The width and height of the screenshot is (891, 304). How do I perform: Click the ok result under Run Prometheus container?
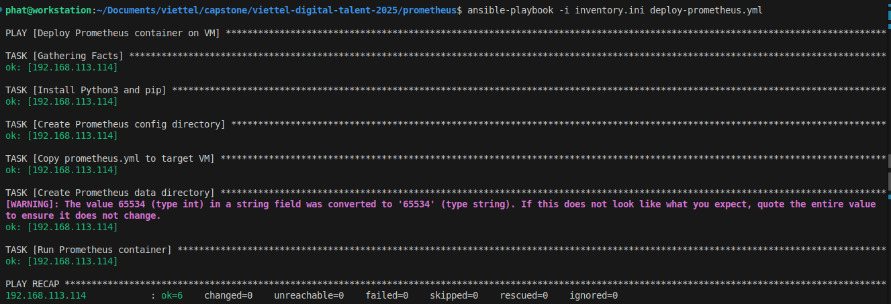[x=61, y=261]
